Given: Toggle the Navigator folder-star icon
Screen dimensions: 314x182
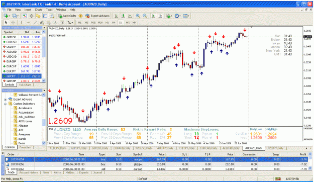Looking at the screenshot, I should tap(38, 16).
